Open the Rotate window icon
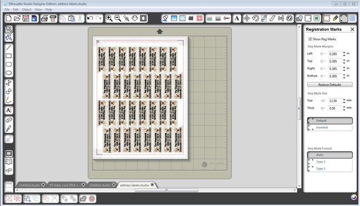The height and width of the screenshot is (206, 360). pyautogui.click(x=255, y=18)
